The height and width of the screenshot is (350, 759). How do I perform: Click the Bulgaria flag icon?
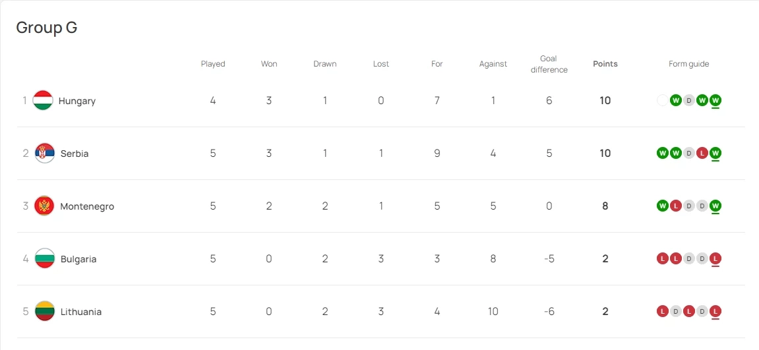coord(45,258)
